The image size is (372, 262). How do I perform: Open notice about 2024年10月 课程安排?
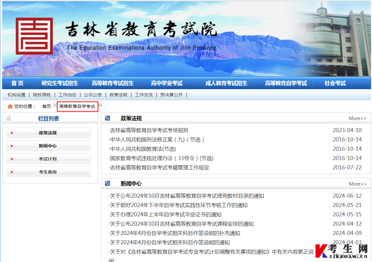[181, 224]
